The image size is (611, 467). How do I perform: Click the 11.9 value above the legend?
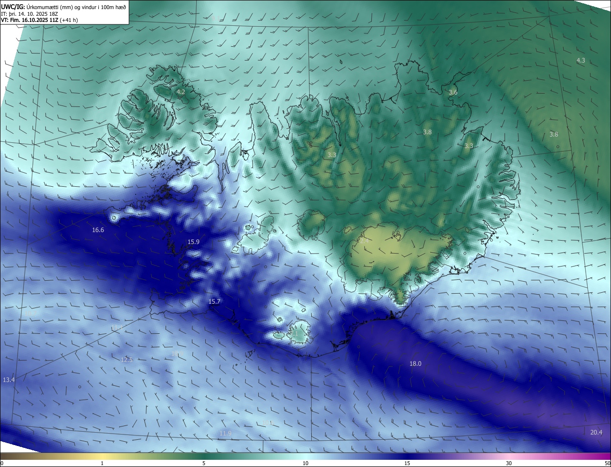(225, 434)
